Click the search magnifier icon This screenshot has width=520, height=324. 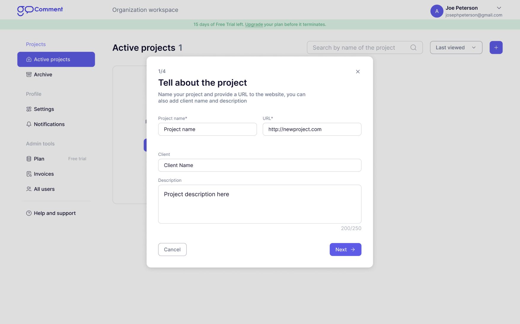pyautogui.click(x=413, y=47)
